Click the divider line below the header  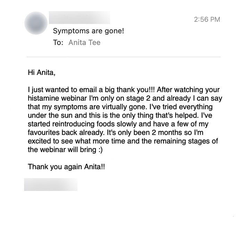[x=124, y=57]
